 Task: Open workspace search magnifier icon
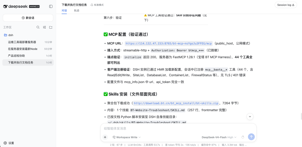pyautogui.click(x=38, y=27)
